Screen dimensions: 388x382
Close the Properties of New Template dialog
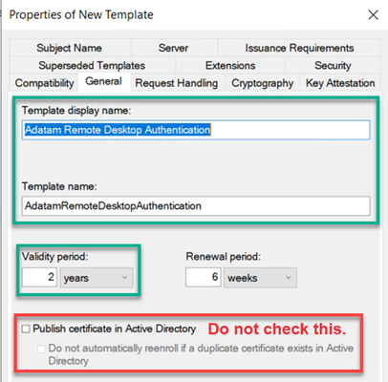373,14
